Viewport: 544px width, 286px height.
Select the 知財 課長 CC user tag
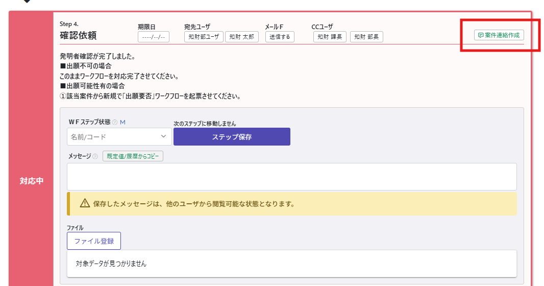click(x=330, y=37)
